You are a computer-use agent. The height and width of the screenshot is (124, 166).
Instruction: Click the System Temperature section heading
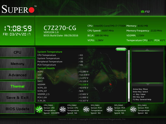pos(50,52)
